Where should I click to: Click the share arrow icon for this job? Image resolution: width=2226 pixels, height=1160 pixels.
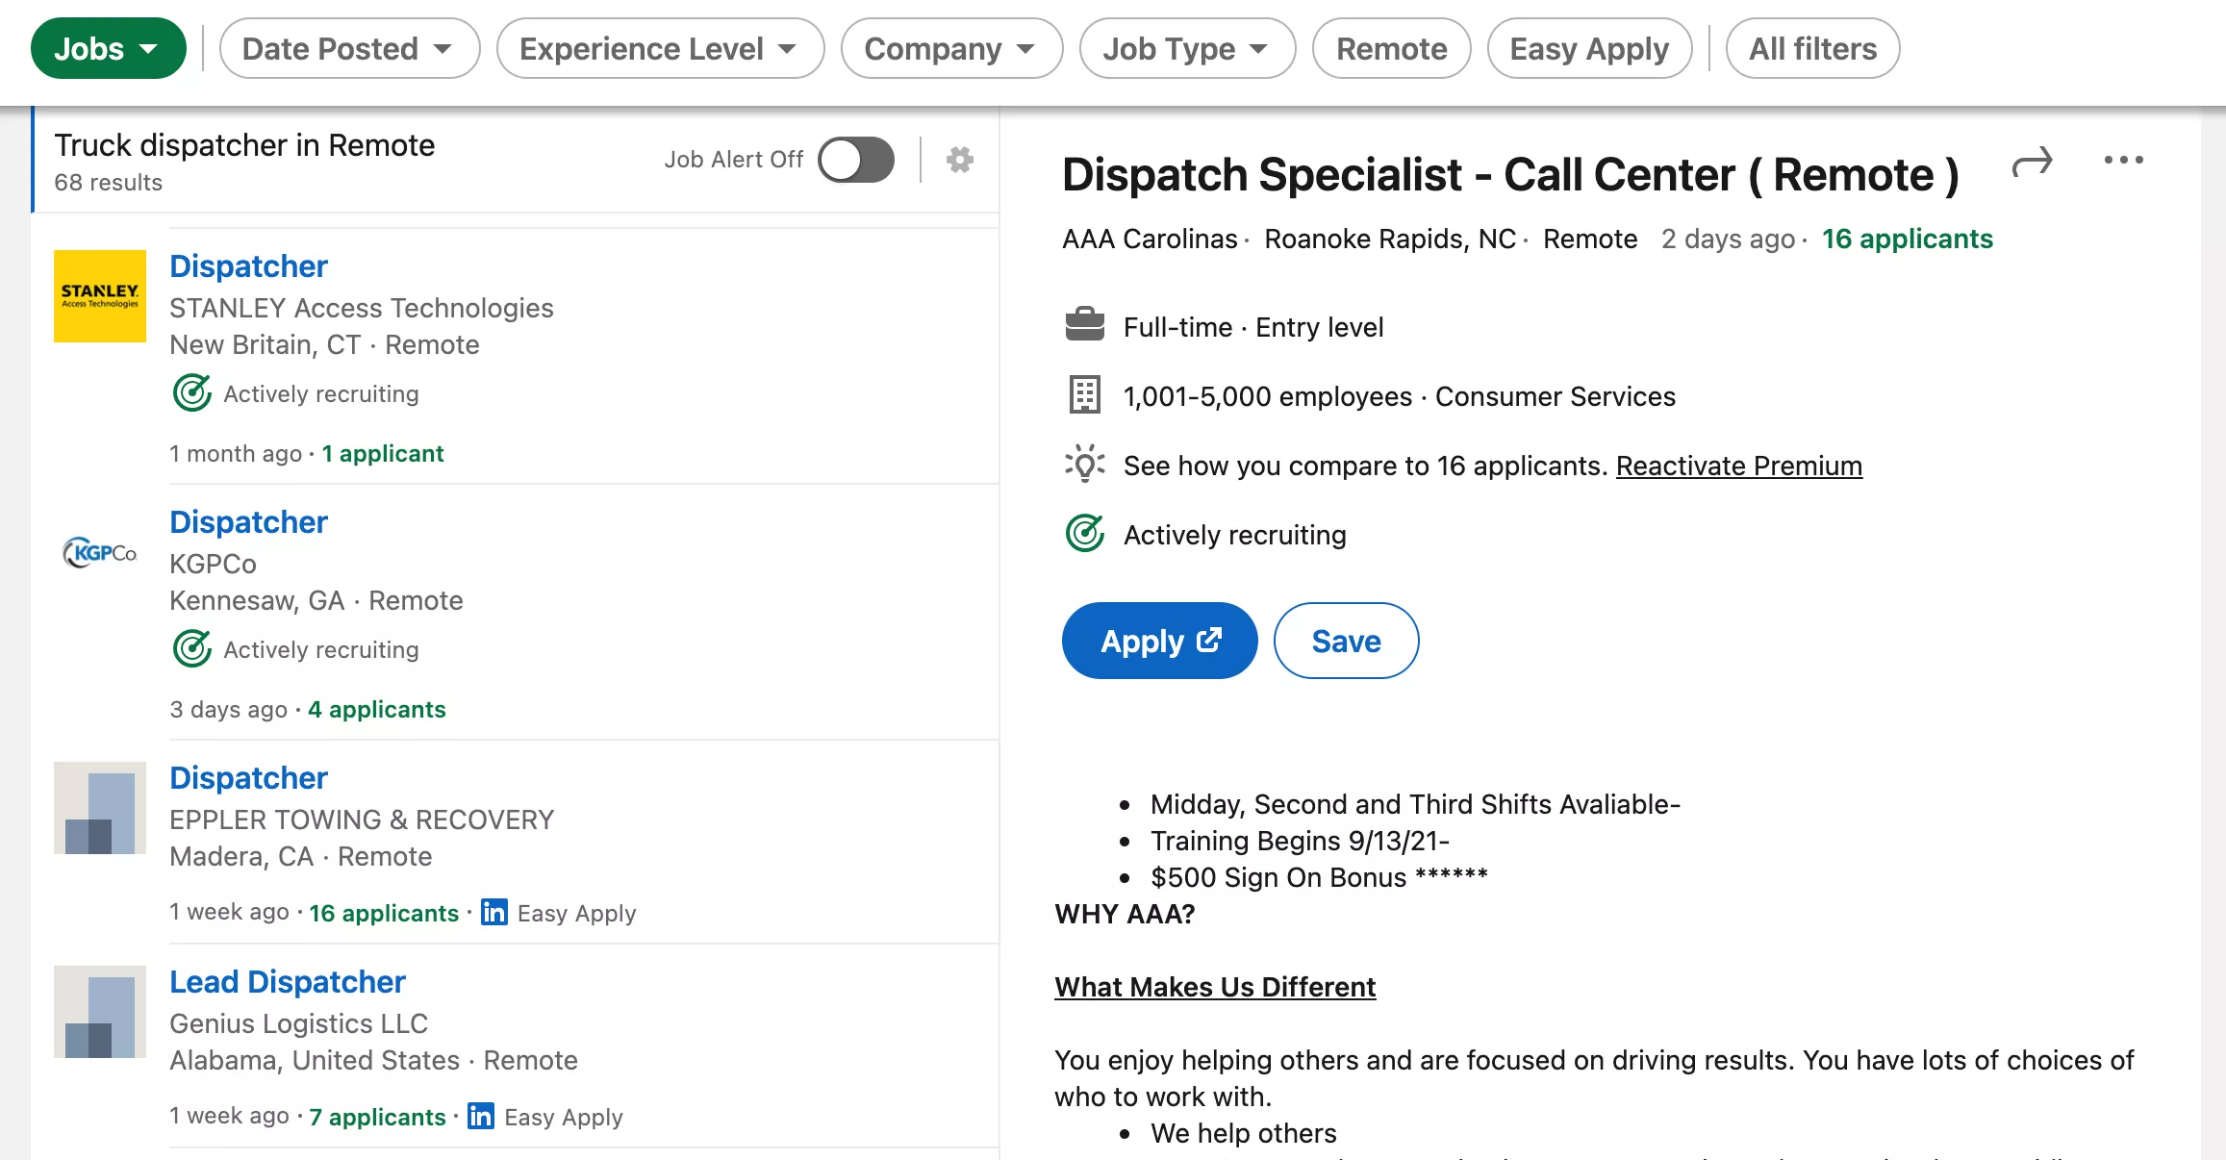coord(2032,163)
